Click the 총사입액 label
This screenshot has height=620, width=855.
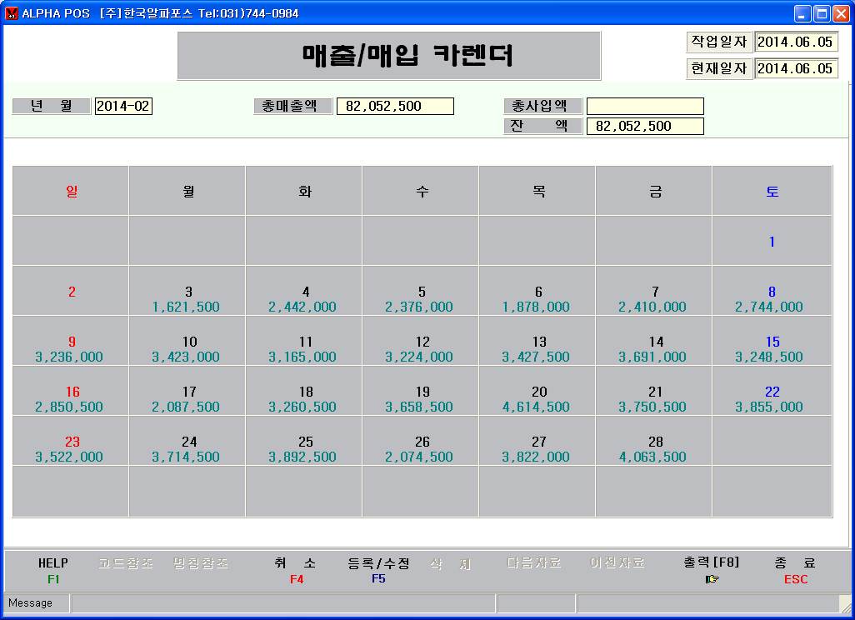pyautogui.click(x=542, y=106)
